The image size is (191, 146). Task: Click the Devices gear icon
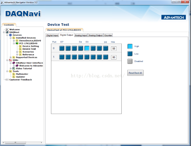(11, 35)
